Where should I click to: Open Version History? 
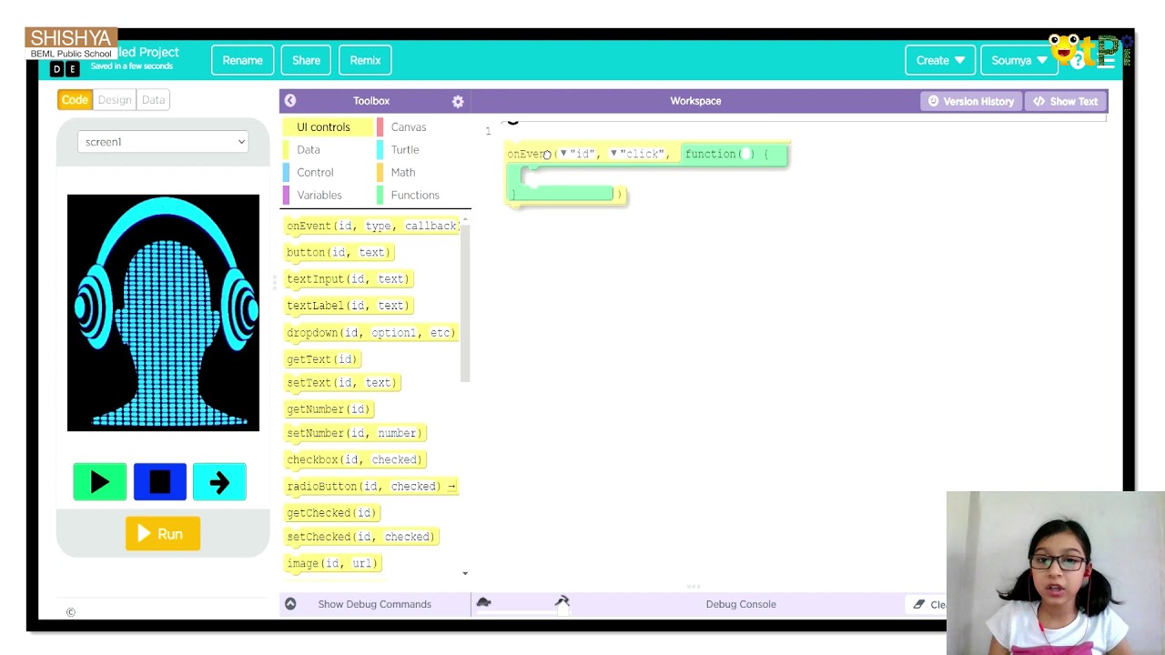(x=970, y=101)
